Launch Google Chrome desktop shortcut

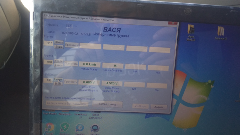[x=49, y=128]
